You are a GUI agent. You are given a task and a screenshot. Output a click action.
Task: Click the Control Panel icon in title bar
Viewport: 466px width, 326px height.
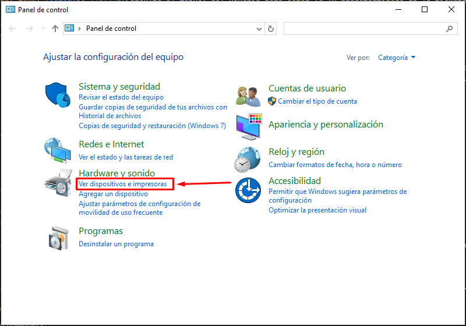pos(10,9)
